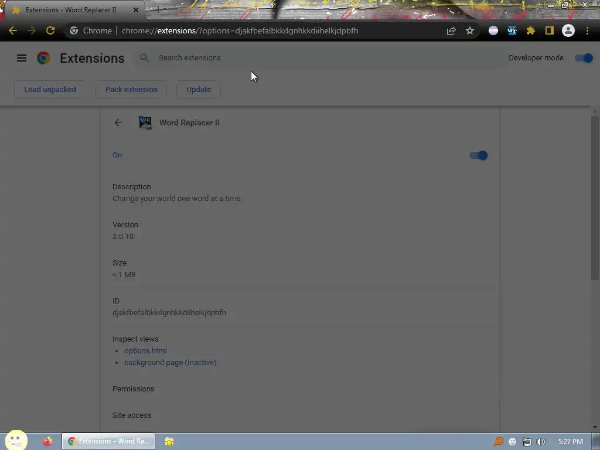
Task: Click the chrome://extensions address bar URL
Action: pyautogui.click(x=240, y=30)
